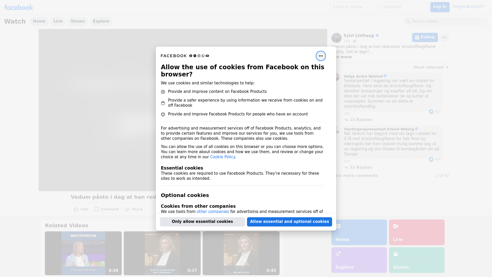Image resolution: width=492 pixels, height=277 pixels.
Task: Open the Explore tile with rocket icon
Action: (359, 260)
